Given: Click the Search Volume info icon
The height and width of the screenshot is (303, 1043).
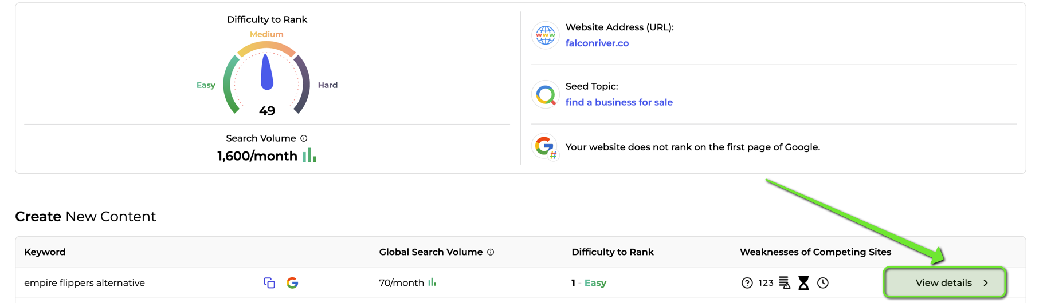Looking at the screenshot, I should coord(304,138).
